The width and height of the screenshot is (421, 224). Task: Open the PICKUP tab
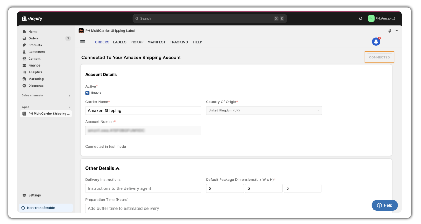[x=137, y=42]
